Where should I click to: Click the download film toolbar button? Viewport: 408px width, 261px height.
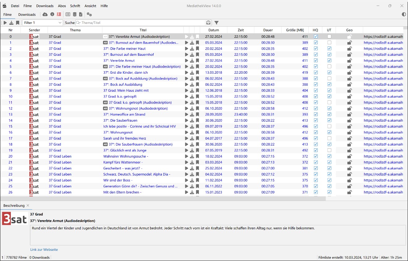pyautogui.click(x=11, y=23)
